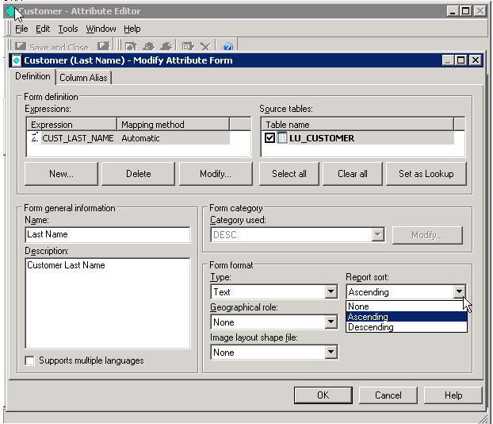The image size is (493, 424).
Task: Enable Supports multiple languages checkbox
Action: [x=30, y=360]
